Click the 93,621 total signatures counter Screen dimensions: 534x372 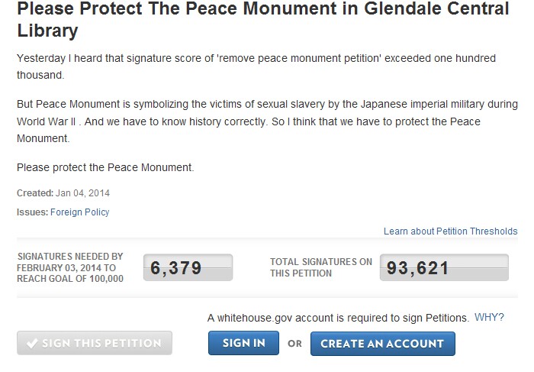pyautogui.click(x=444, y=267)
